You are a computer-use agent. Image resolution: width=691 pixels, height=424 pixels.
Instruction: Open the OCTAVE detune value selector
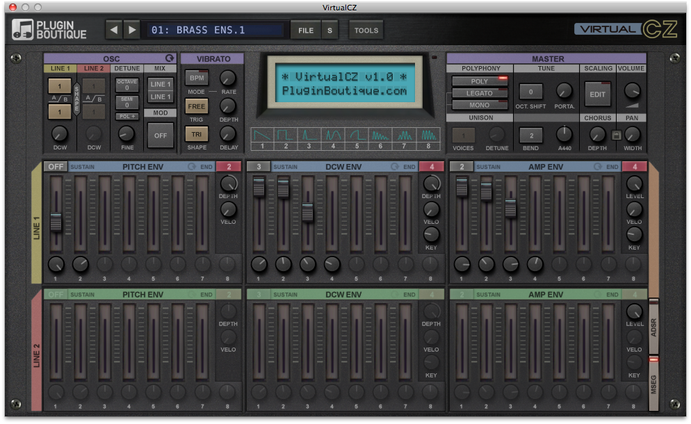pyautogui.click(x=127, y=85)
